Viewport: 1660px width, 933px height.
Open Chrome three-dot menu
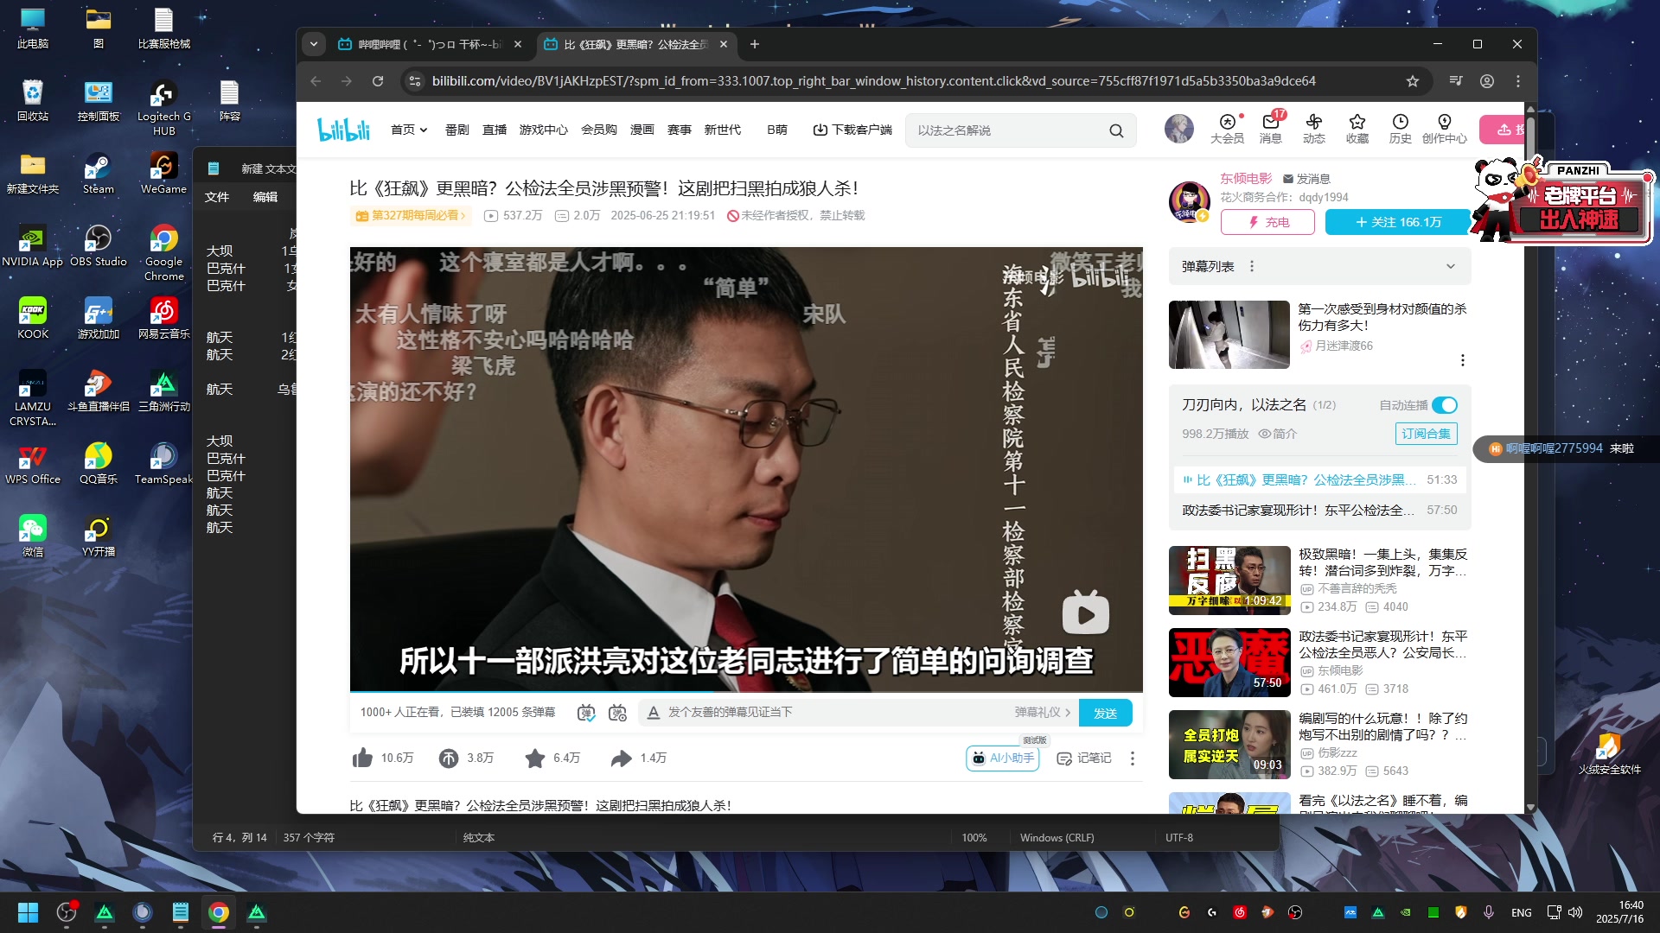(x=1518, y=81)
